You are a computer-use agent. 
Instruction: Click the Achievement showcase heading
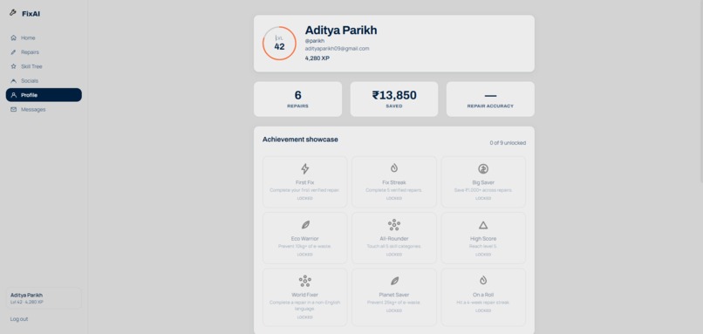[x=300, y=140]
